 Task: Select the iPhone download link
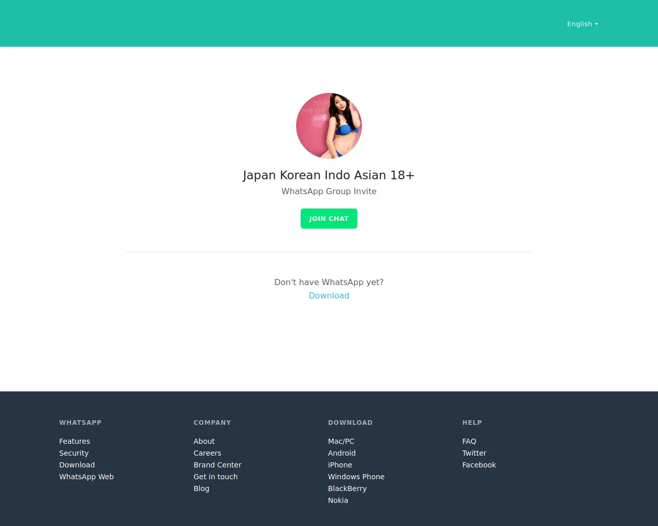[340, 465]
